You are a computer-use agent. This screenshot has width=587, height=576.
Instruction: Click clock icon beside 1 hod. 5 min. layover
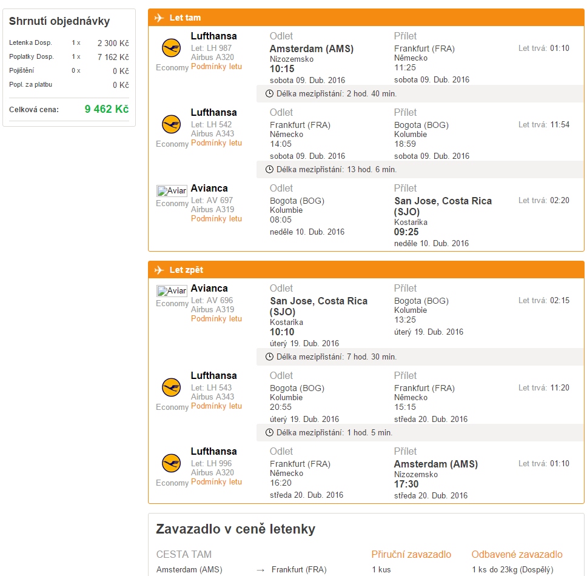coord(269,433)
